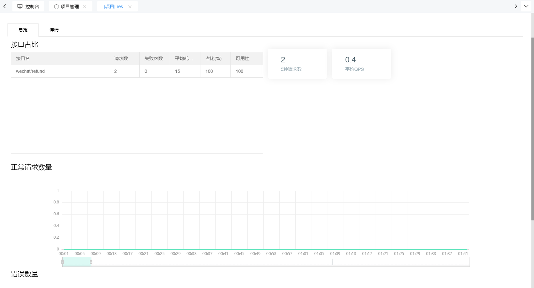Viewport: 534px width, 288px height.
Task: Click the 错误数量 heading
Action: click(24, 274)
